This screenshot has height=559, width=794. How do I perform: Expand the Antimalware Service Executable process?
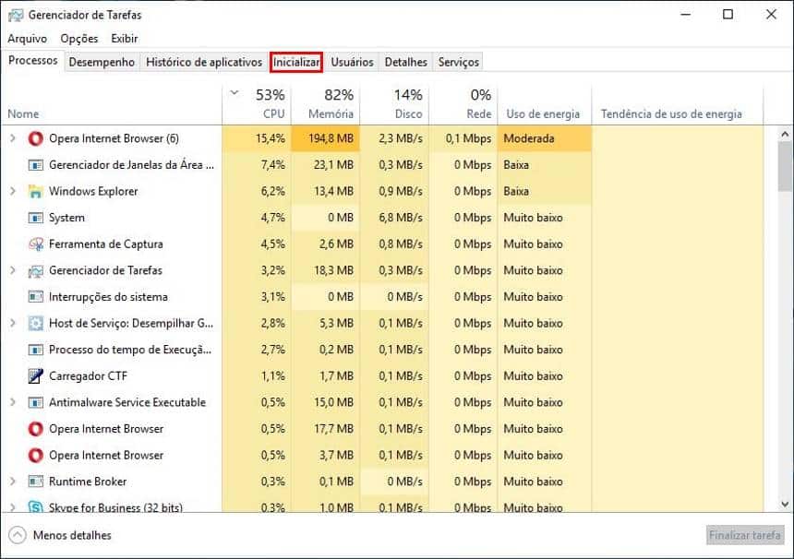coord(13,402)
